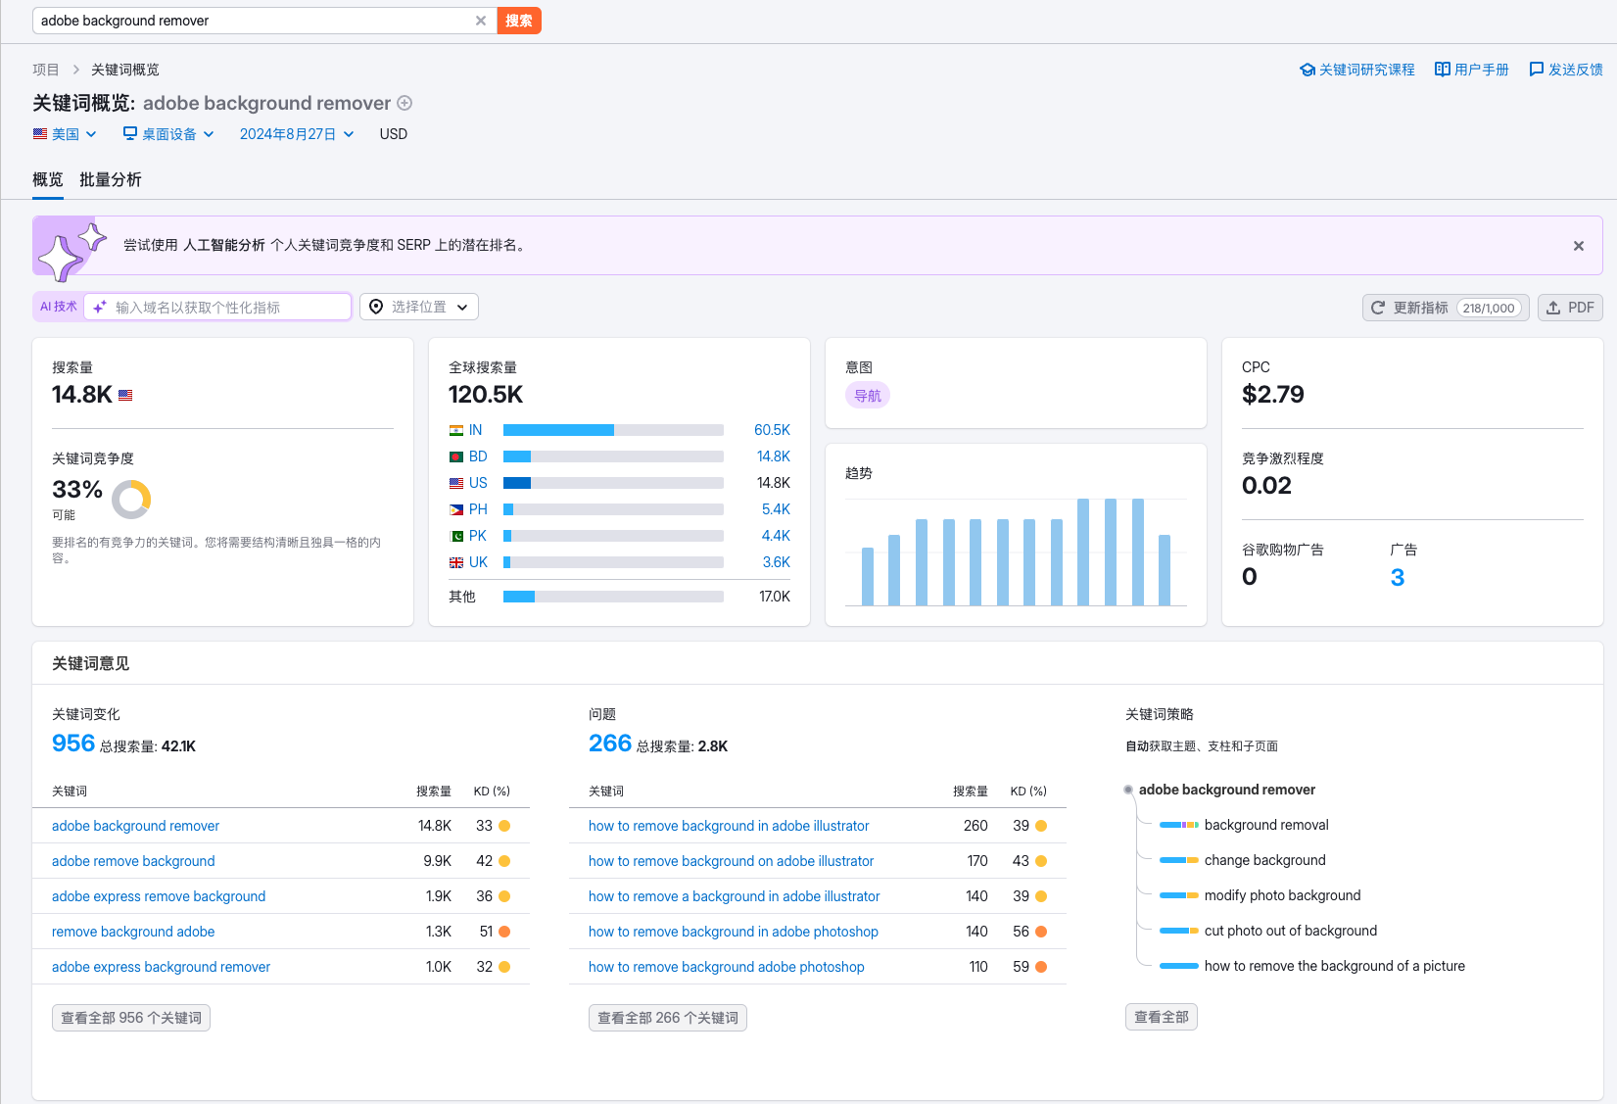Click the 关键词概览 breadcrumb
1617x1104 pixels.
click(125, 70)
